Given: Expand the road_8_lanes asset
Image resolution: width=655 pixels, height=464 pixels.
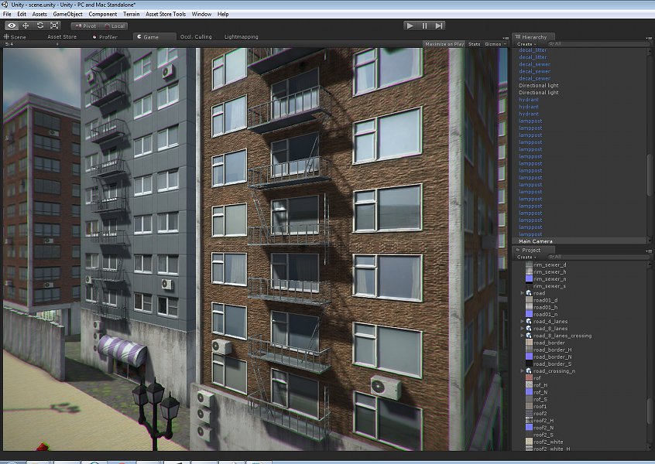Looking at the screenshot, I should [522, 329].
